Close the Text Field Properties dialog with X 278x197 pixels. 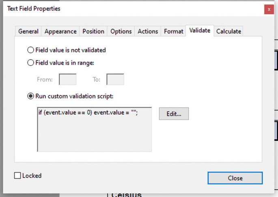[x=269, y=9]
